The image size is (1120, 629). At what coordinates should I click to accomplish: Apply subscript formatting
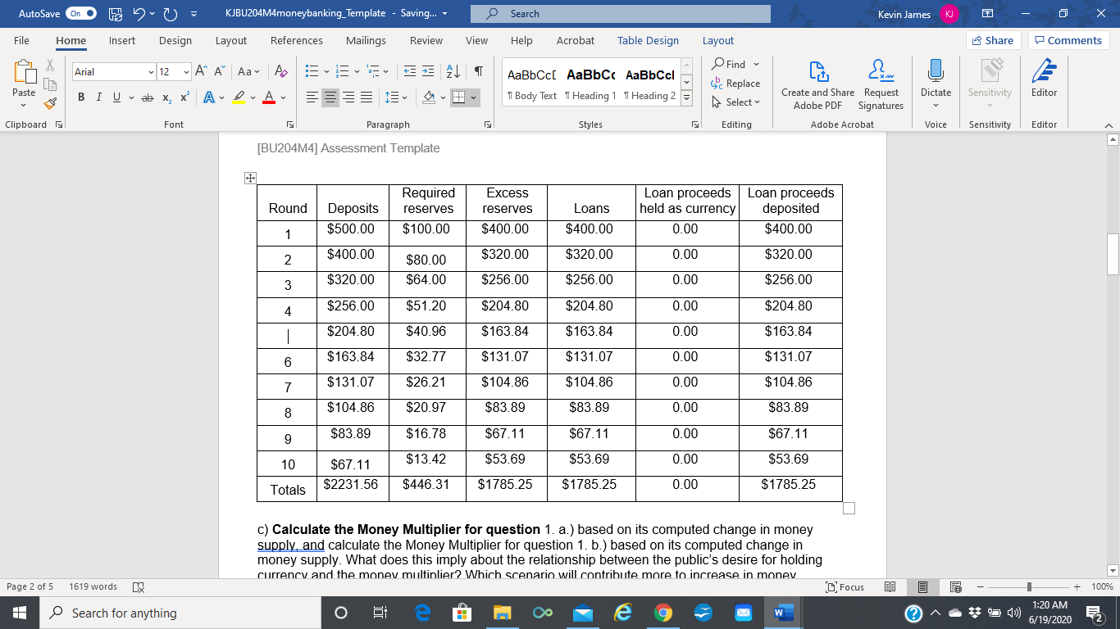coord(166,98)
